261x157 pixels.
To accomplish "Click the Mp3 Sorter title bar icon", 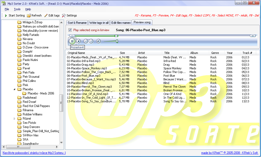I will 3,3.
